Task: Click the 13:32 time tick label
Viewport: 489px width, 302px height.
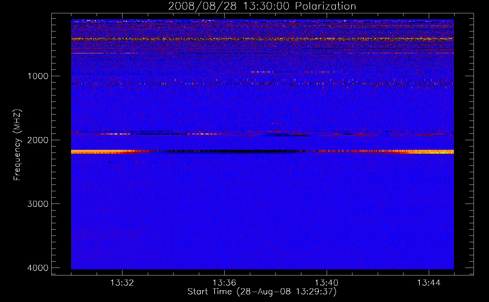Action: pyautogui.click(x=122, y=283)
